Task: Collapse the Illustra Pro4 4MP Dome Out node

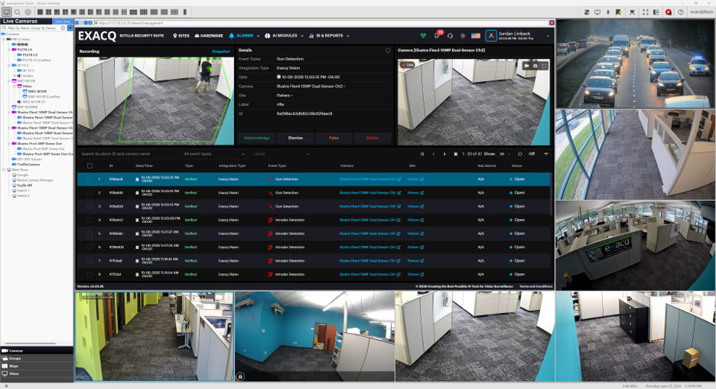Action: (9, 143)
